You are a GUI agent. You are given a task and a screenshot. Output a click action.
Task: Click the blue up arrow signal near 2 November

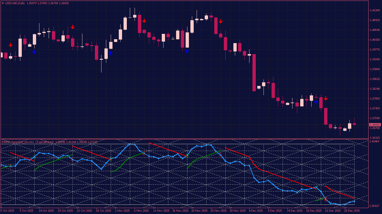point(111,53)
